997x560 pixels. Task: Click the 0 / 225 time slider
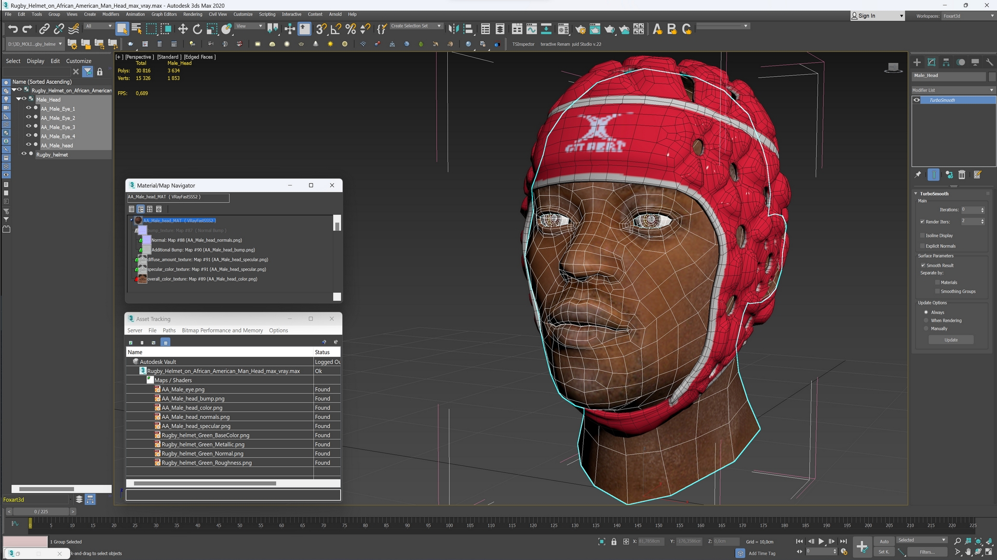coord(41,512)
